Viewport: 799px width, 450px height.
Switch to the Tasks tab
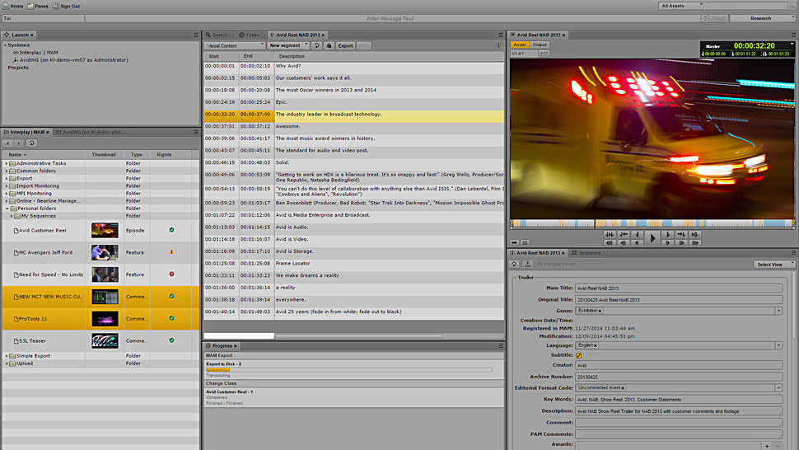pos(250,35)
